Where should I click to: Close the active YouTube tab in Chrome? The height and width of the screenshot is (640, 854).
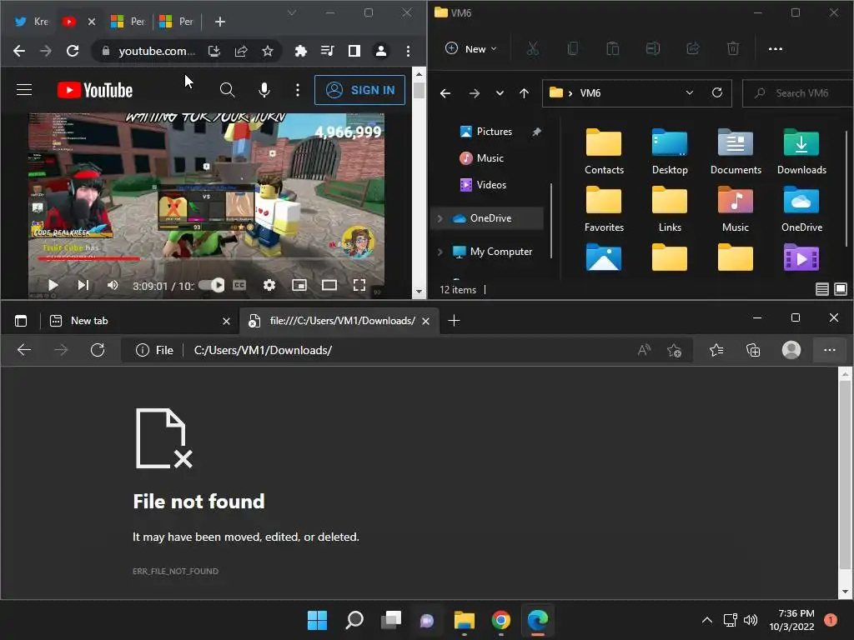[x=92, y=22]
